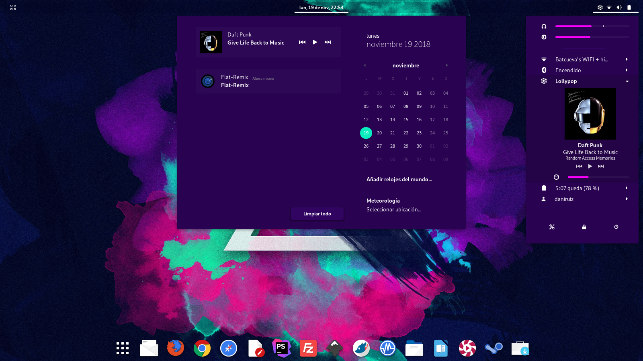The height and width of the screenshot is (361, 643).
Task: Open the date menu in the top bar
Action: tap(321, 7)
